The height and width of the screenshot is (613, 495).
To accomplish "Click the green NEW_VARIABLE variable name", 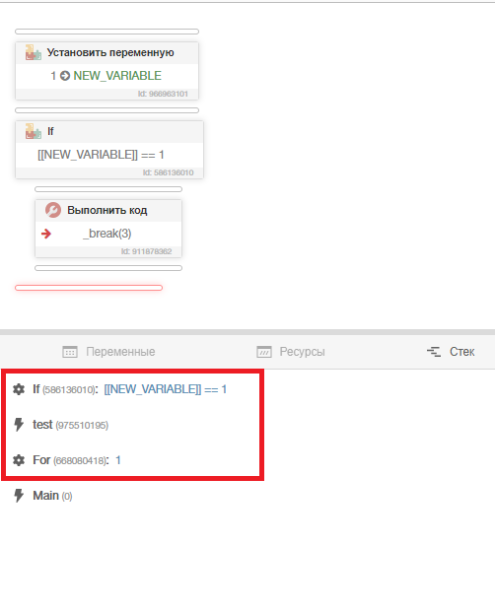I will 117,76.
